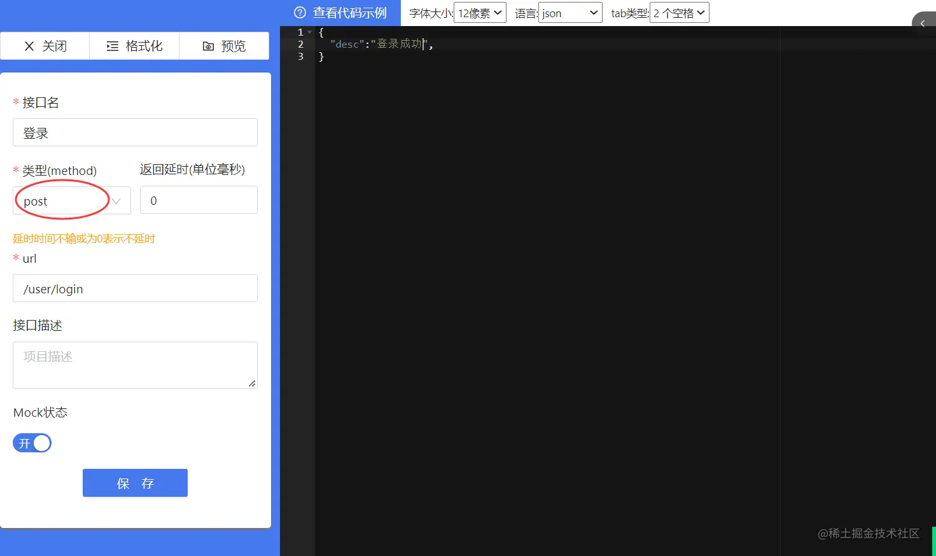Click the question mark help icon
The width and height of the screenshot is (936, 556).
[300, 13]
